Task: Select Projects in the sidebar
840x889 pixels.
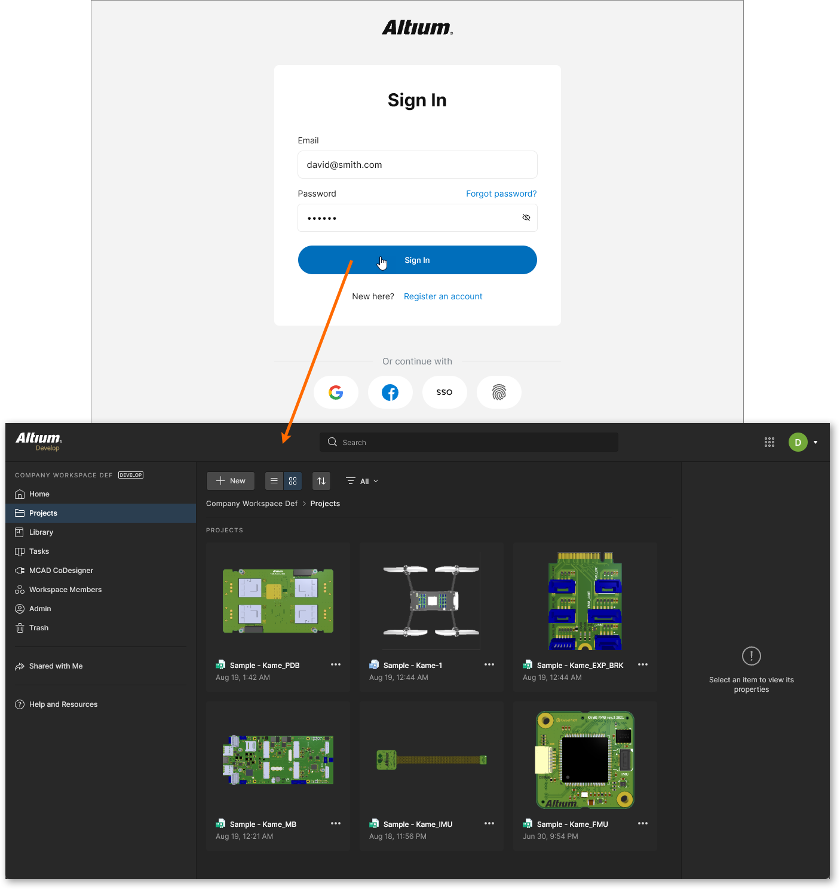Action: tap(100, 513)
